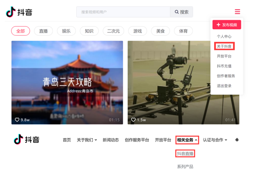Expand the 关于我们 dropdown
254x170 pixels.
(87, 140)
